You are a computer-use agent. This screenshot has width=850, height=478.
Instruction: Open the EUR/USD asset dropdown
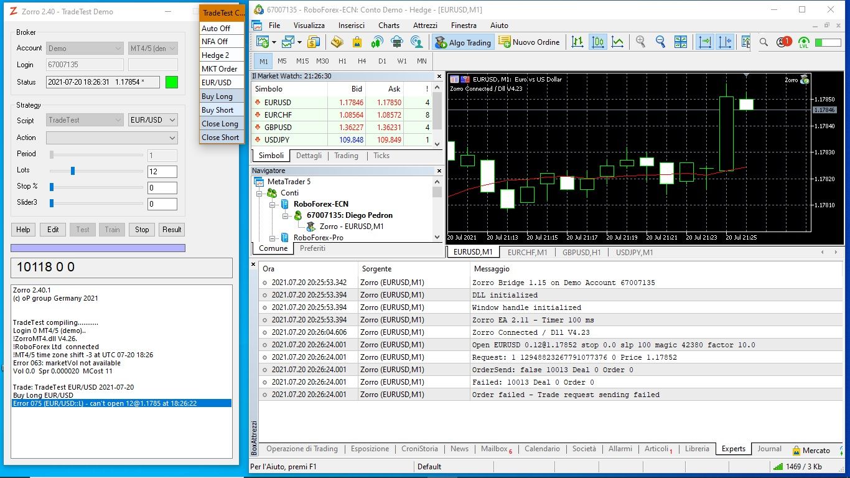[x=153, y=120]
